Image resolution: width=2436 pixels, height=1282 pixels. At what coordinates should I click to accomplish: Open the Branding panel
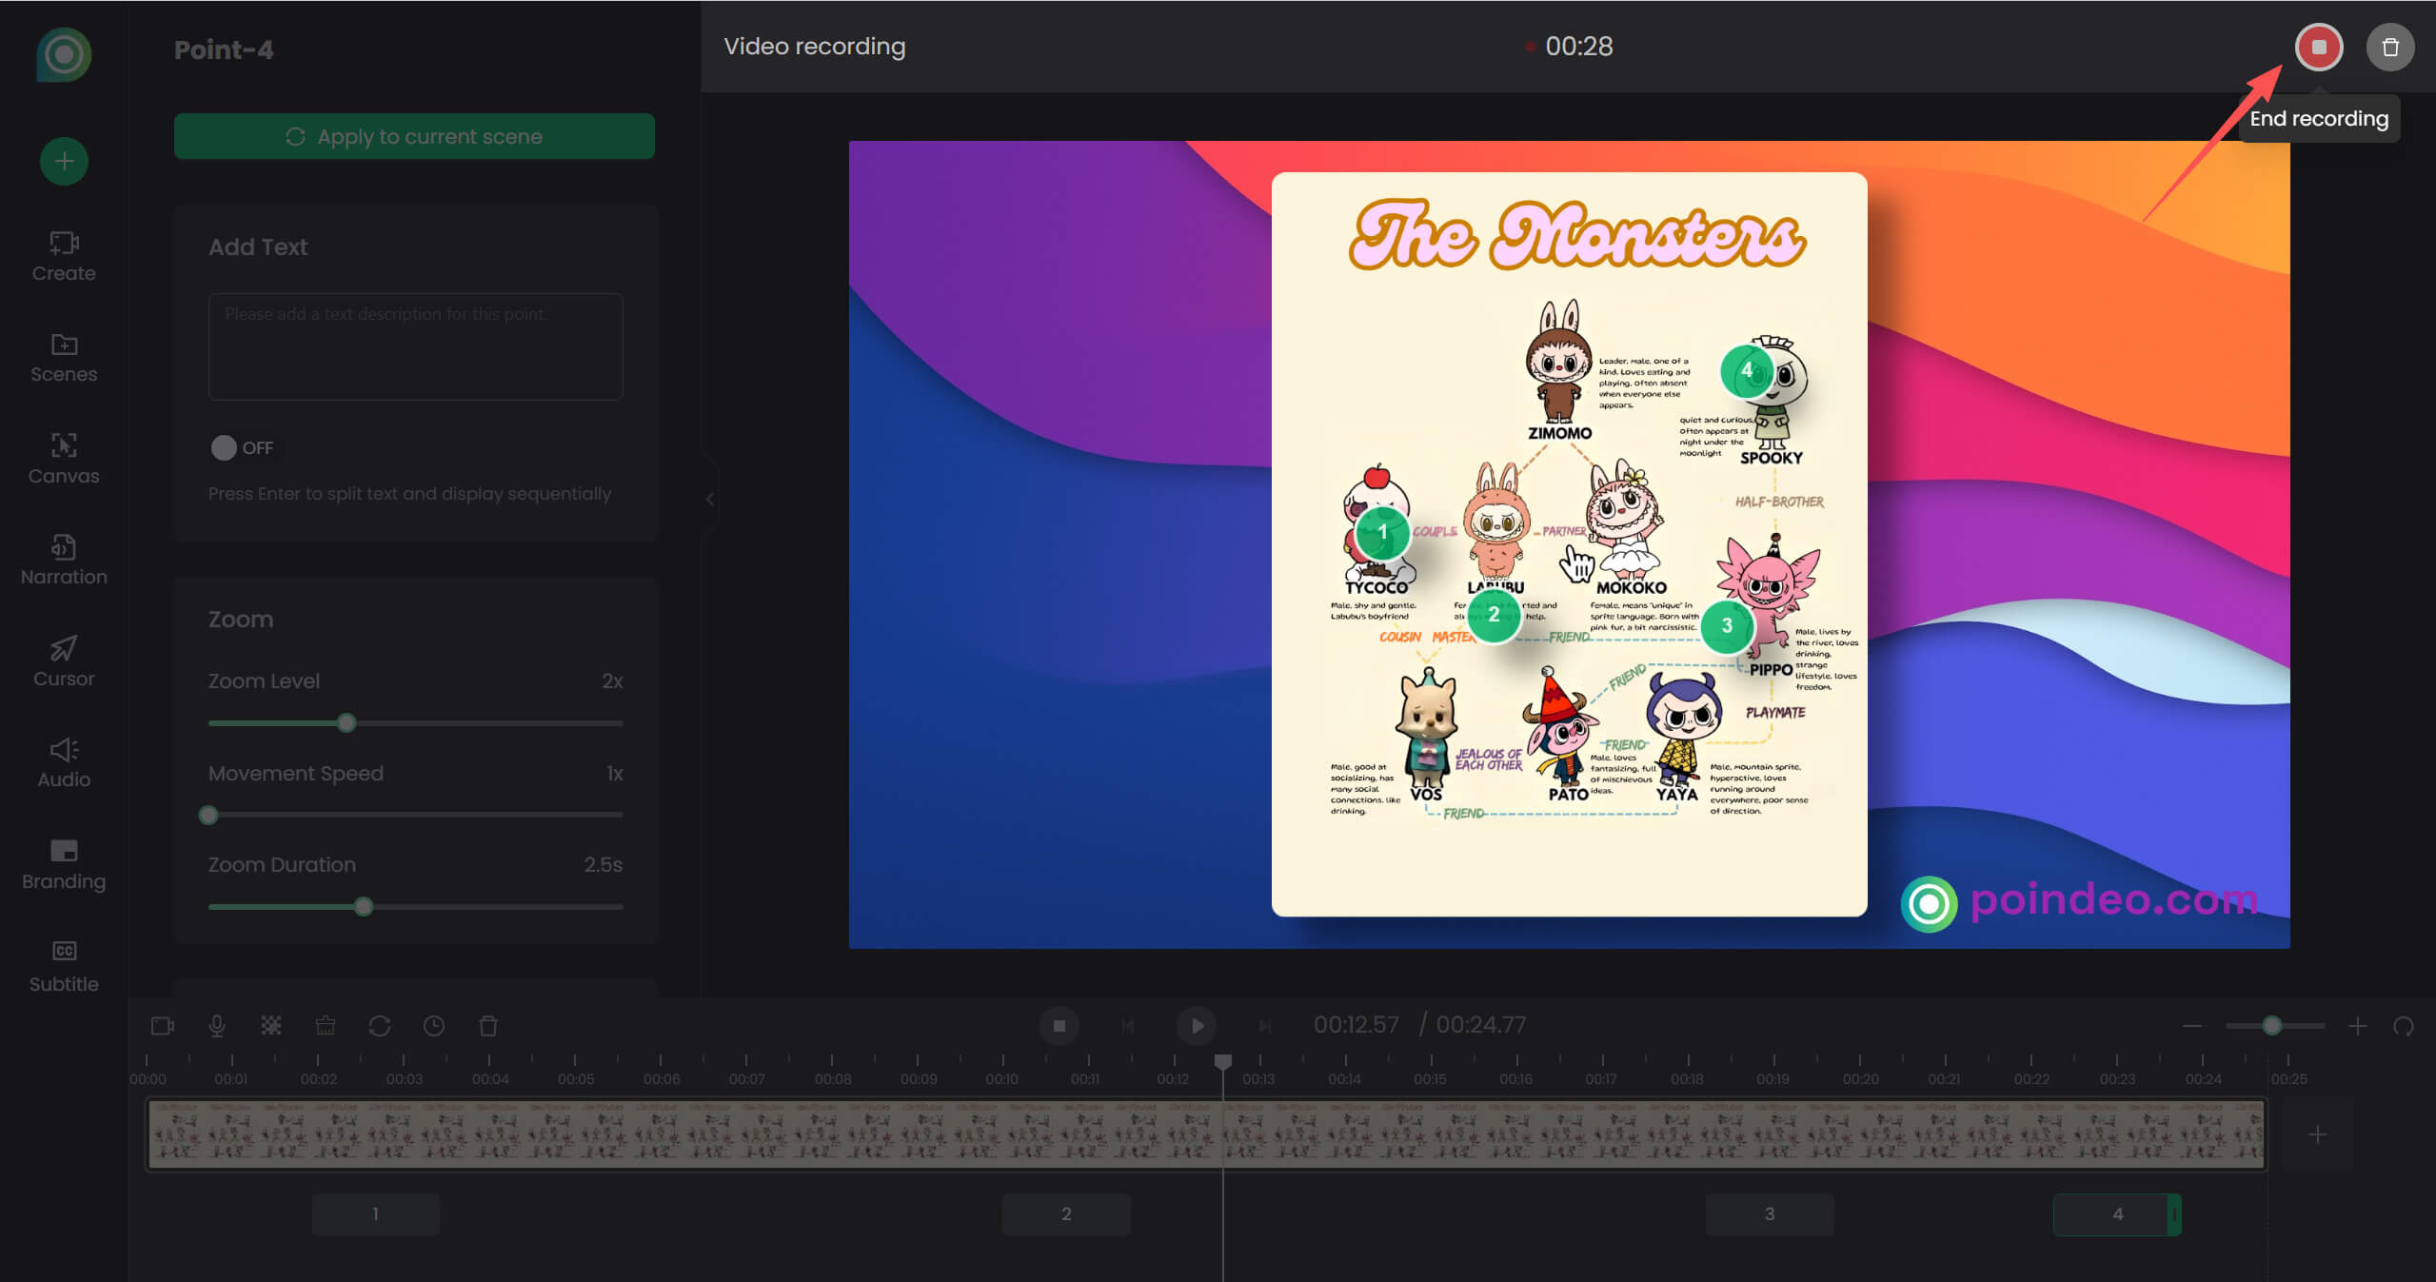tap(63, 863)
